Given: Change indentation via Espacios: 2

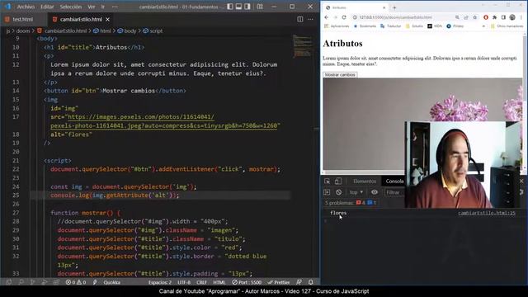Looking at the screenshot, I should tap(160, 282).
